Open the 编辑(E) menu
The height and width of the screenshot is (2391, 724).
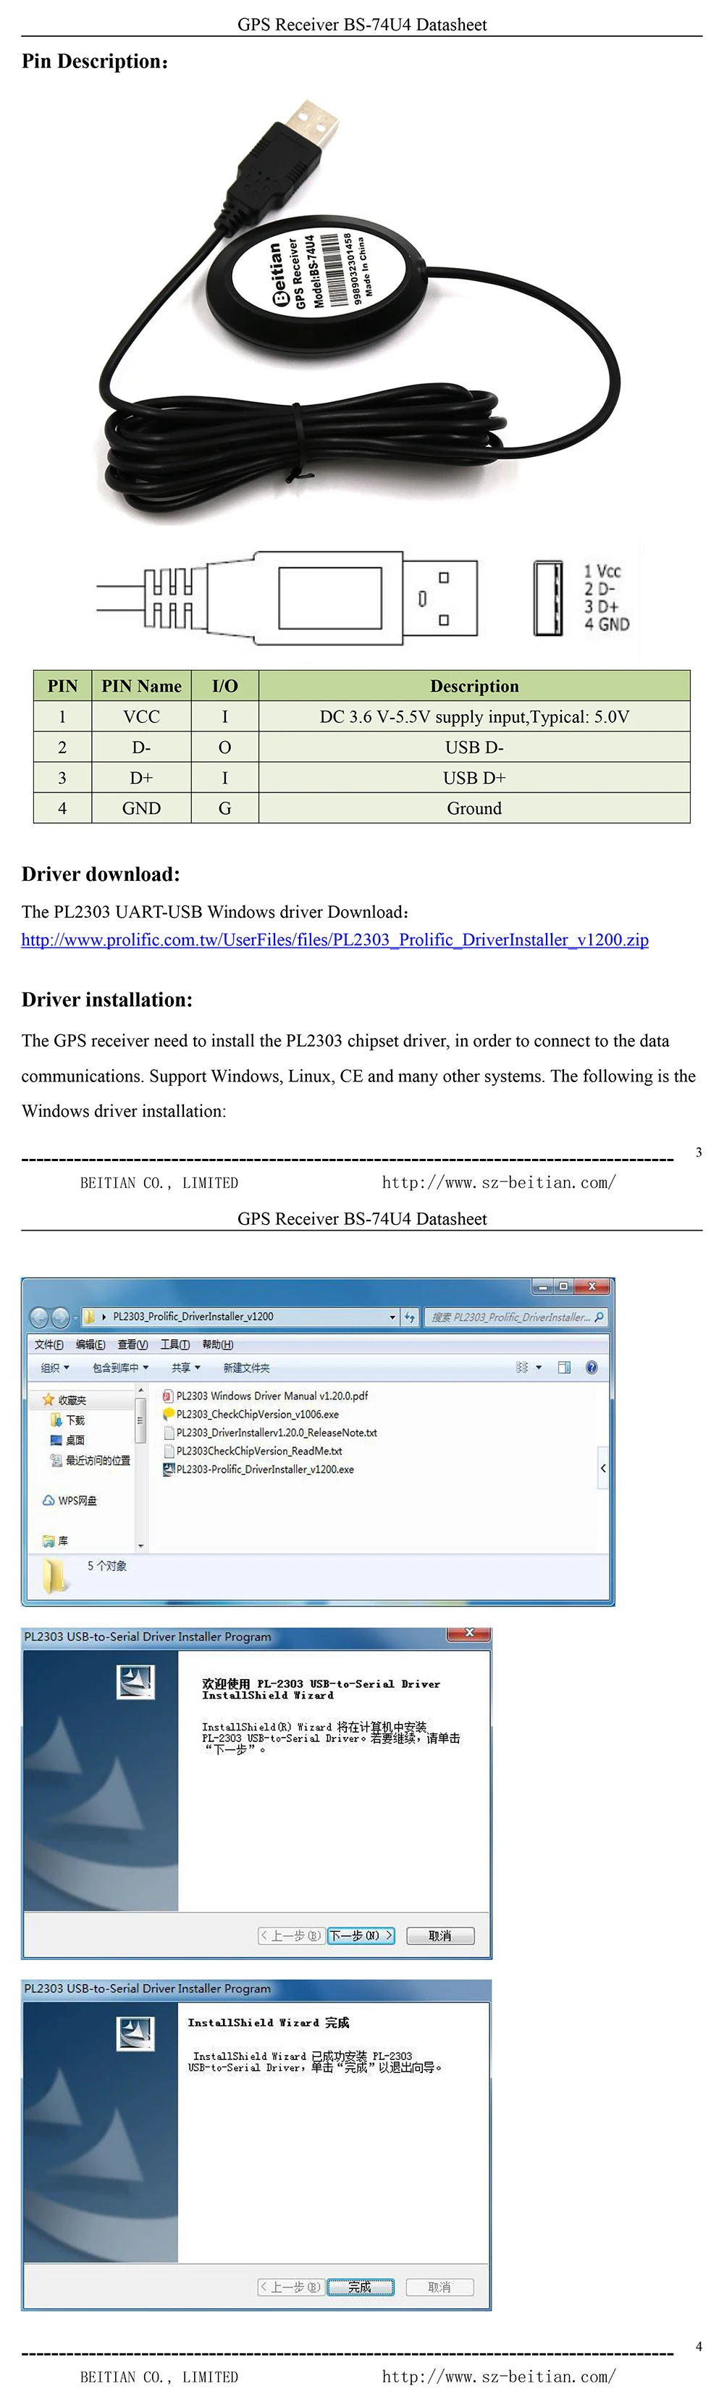tap(90, 1345)
